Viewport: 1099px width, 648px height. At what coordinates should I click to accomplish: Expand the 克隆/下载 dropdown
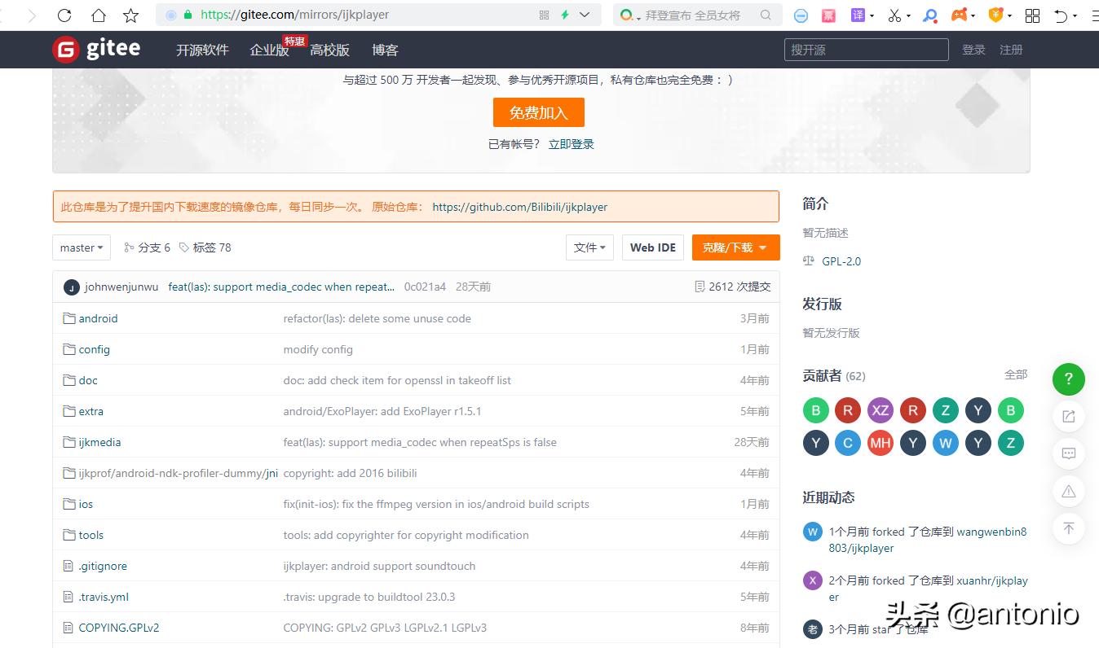[735, 247]
